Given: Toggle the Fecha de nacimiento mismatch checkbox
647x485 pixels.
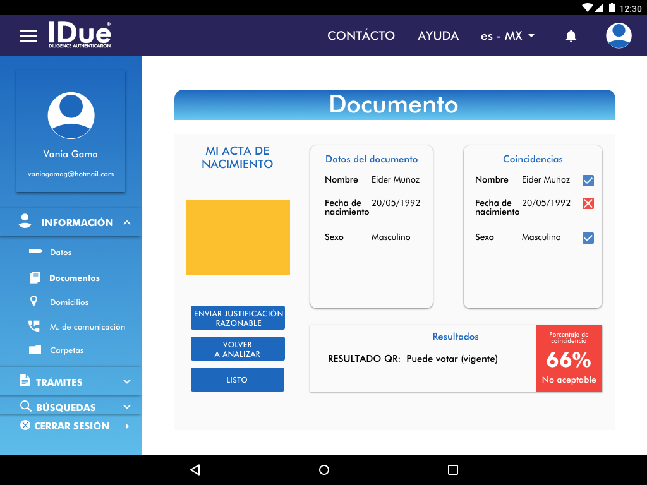Looking at the screenshot, I should click(x=588, y=203).
